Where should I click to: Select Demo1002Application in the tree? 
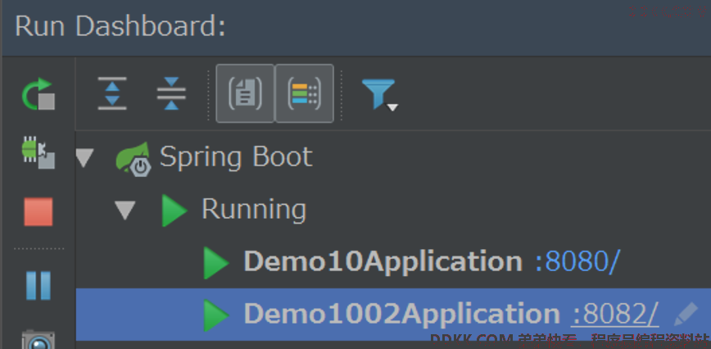pyautogui.click(x=401, y=314)
